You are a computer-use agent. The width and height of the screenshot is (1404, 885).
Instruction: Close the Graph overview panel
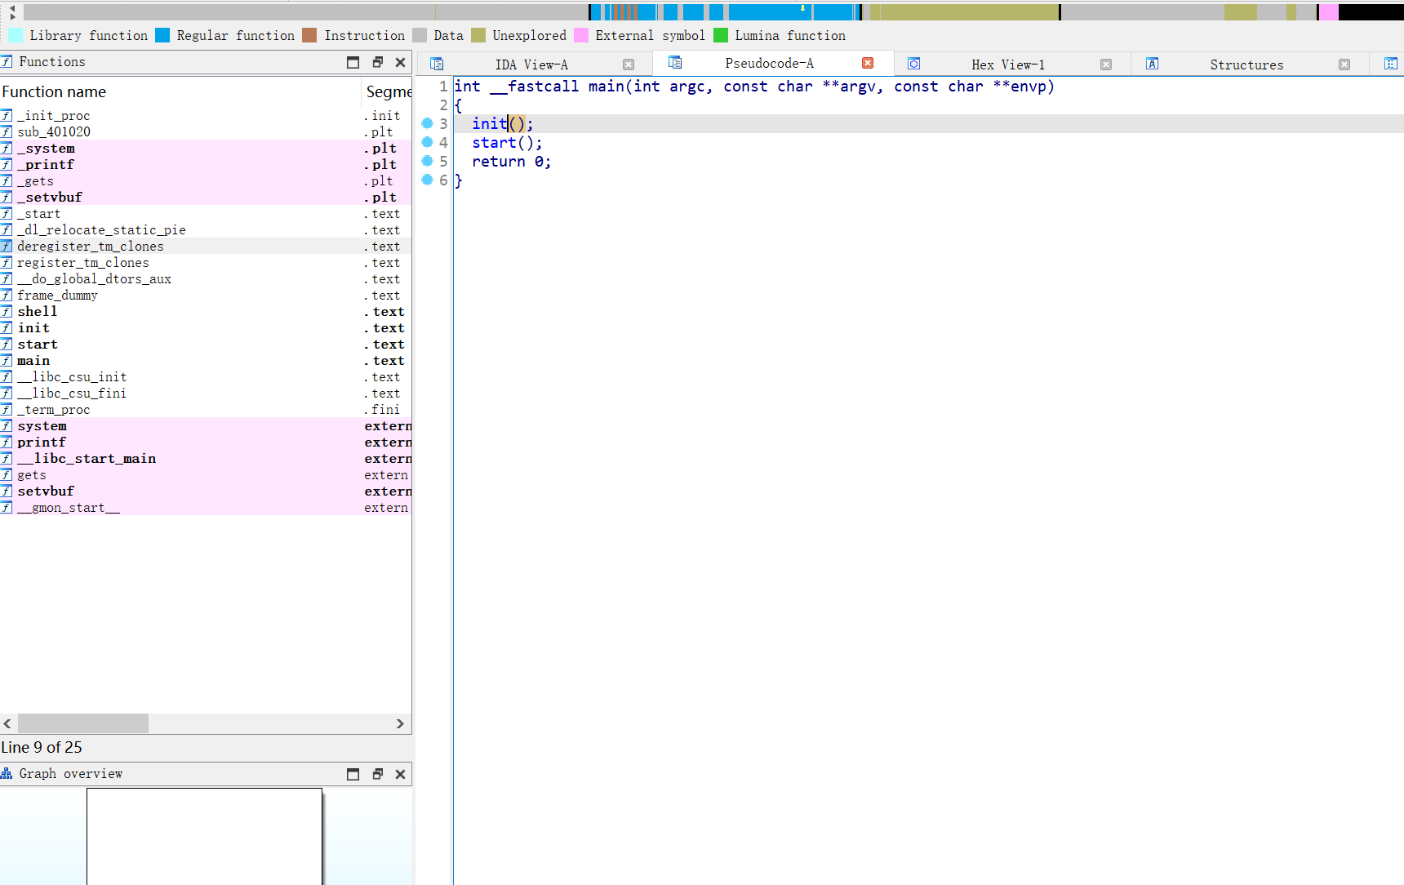pyautogui.click(x=400, y=774)
